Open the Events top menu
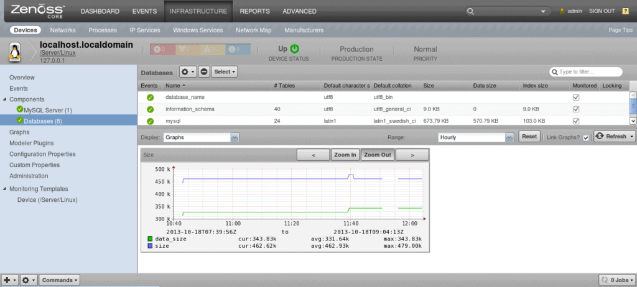The height and width of the screenshot is (287, 637). click(x=144, y=11)
